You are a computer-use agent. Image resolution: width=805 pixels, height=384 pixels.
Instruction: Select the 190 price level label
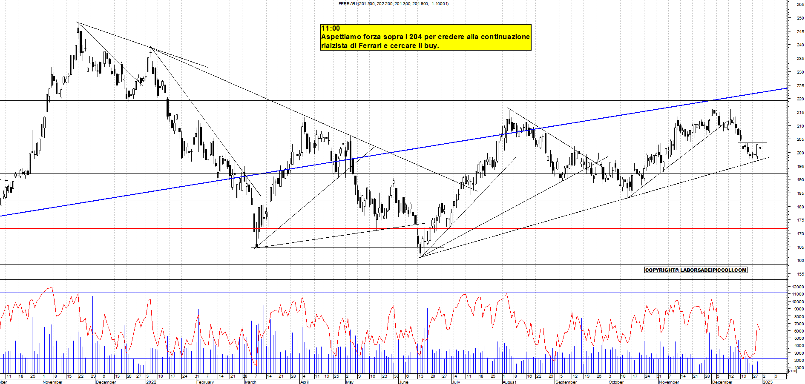click(x=800, y=179)
